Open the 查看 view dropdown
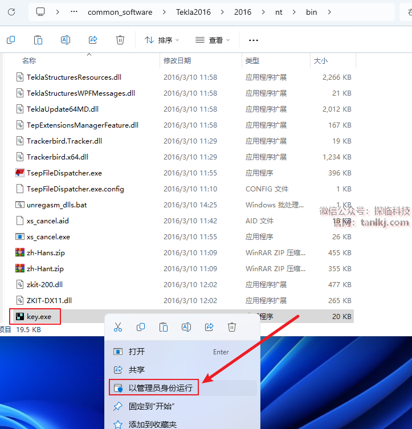412x429 pixels. pyautogui.click(x=213, y=40)
